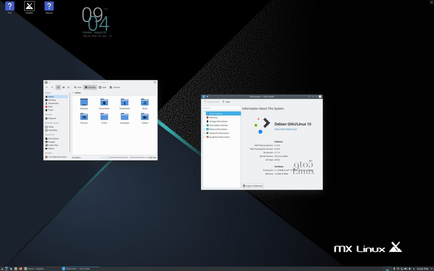This screenshot has height=271, width=434.
Task: Click the back navigation arrow in Dolphin
Action: (47, 87)
